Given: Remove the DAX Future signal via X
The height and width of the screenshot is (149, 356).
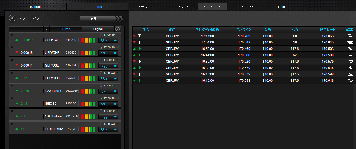Looking at the screenshot, I should (118, 85).
